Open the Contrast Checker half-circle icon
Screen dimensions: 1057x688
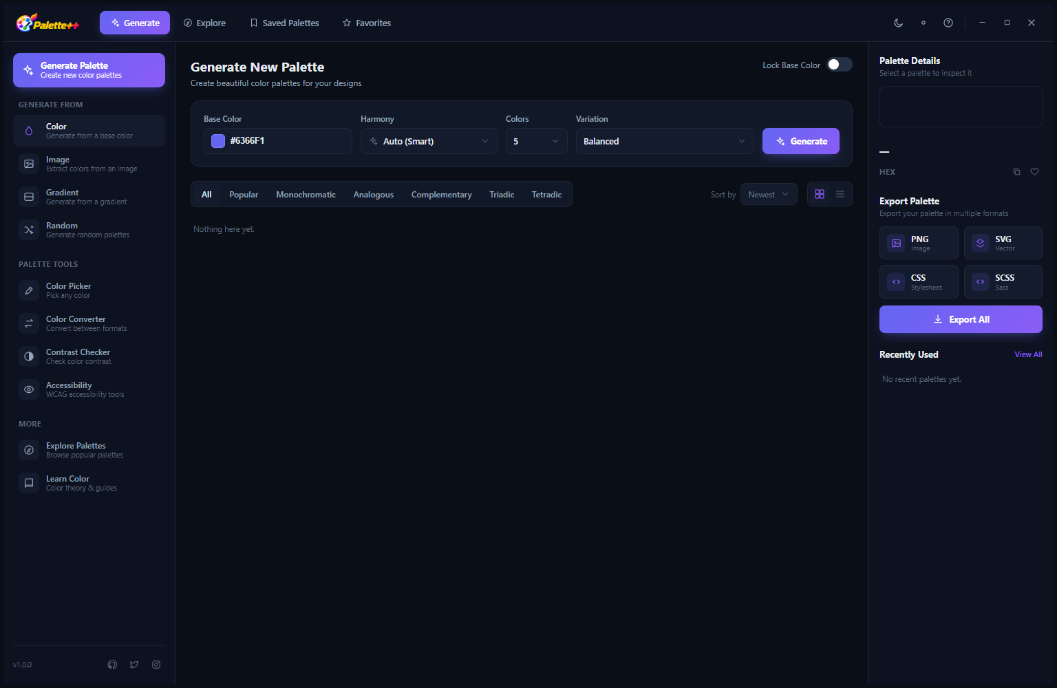coord(29,356)
